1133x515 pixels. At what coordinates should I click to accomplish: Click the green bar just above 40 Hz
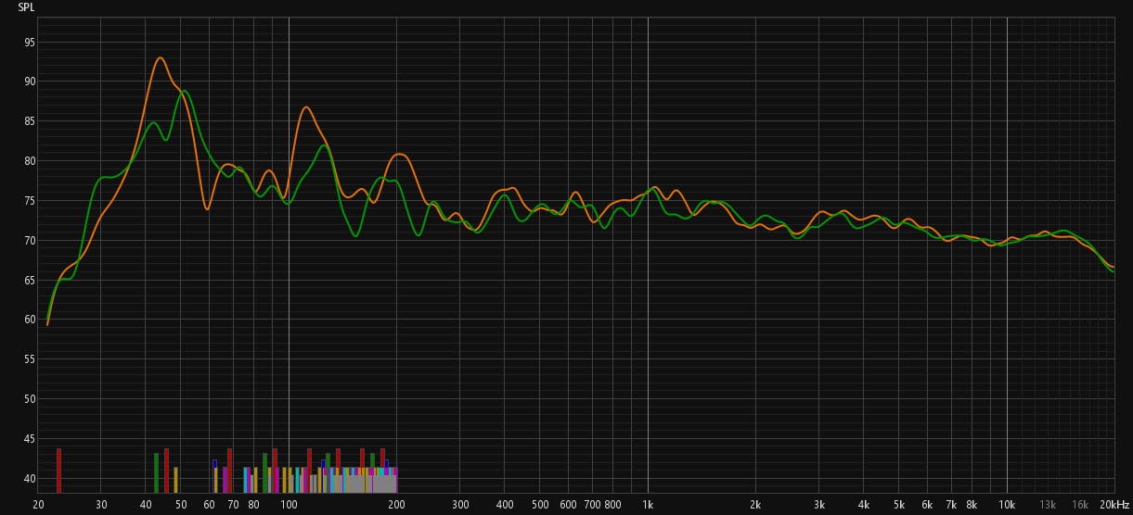pyautogui.click(x=156, y=472)
